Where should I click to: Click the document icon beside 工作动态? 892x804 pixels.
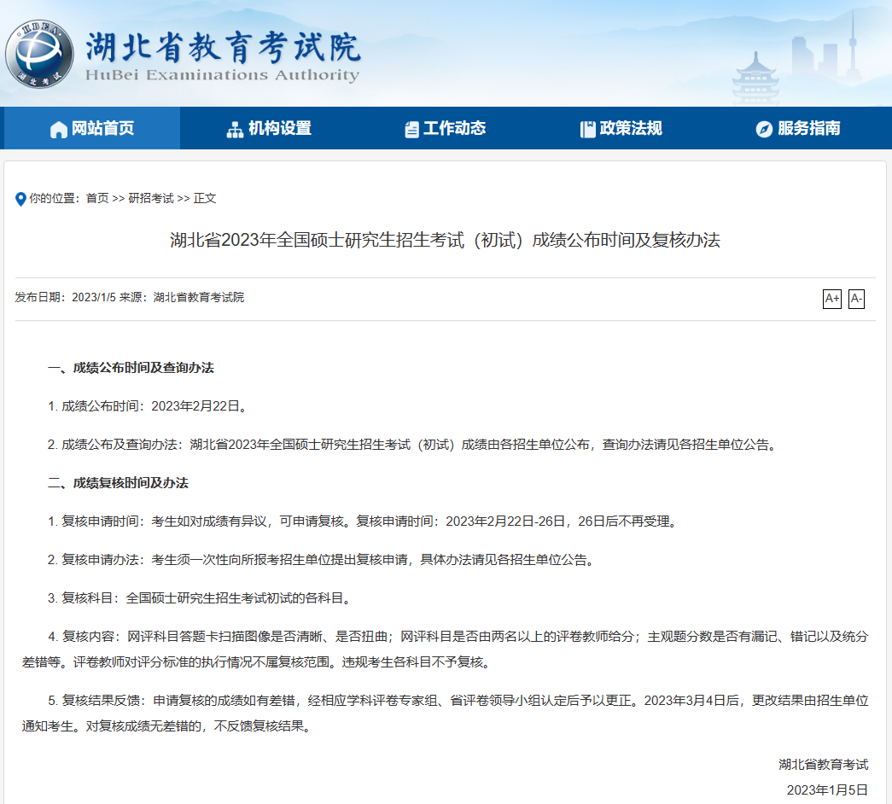411,130
